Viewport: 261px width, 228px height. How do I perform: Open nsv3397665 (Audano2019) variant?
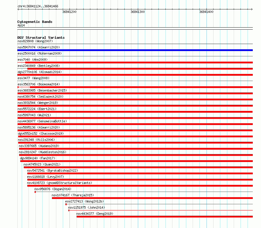click(x=39, y=146)
